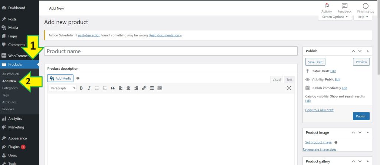Edit the Draft status link

coord(333,71)
